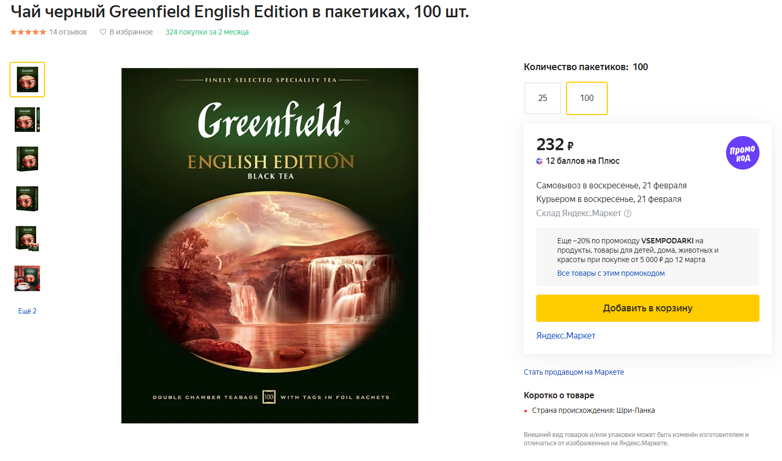The width and height of the screenshot is (782, 461).
Task: Click the main Greenfield product image
Action: [x=269, y=245]
